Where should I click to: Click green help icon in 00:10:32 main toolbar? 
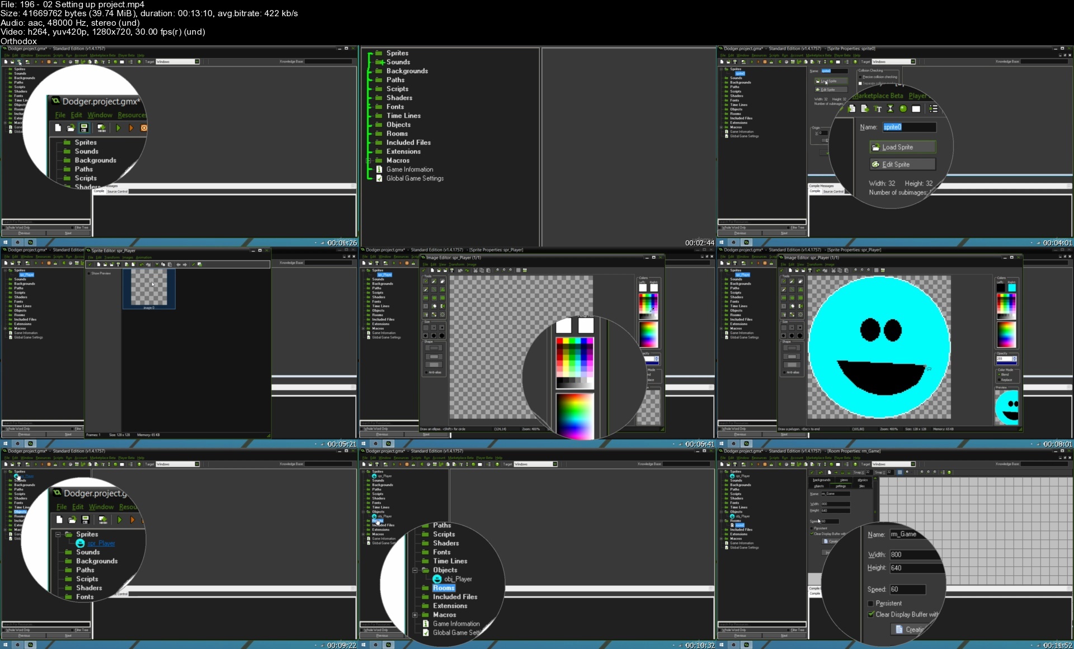click(x=497, y=464)
